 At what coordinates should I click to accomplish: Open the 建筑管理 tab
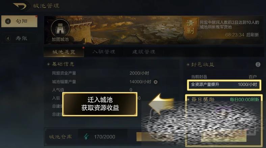(x=144, y=52)
